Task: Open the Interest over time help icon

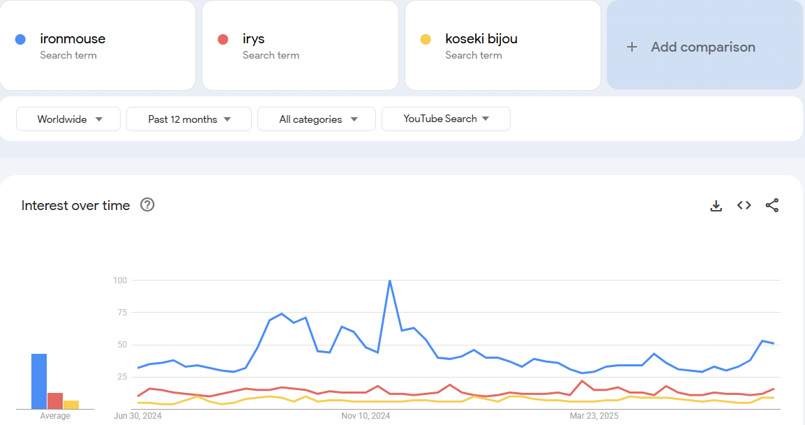Action: (x=147, y=205)
